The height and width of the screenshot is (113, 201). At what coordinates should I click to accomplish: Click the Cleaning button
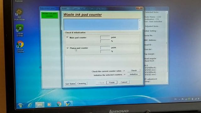[x=82, y=83]
